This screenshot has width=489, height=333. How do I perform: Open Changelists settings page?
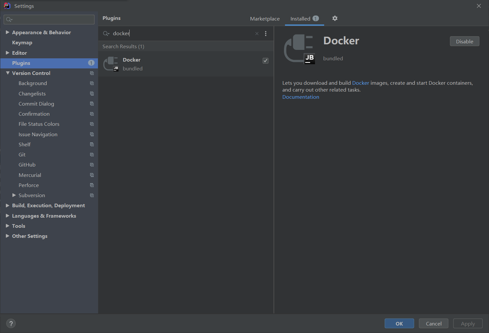coord(32,94)
